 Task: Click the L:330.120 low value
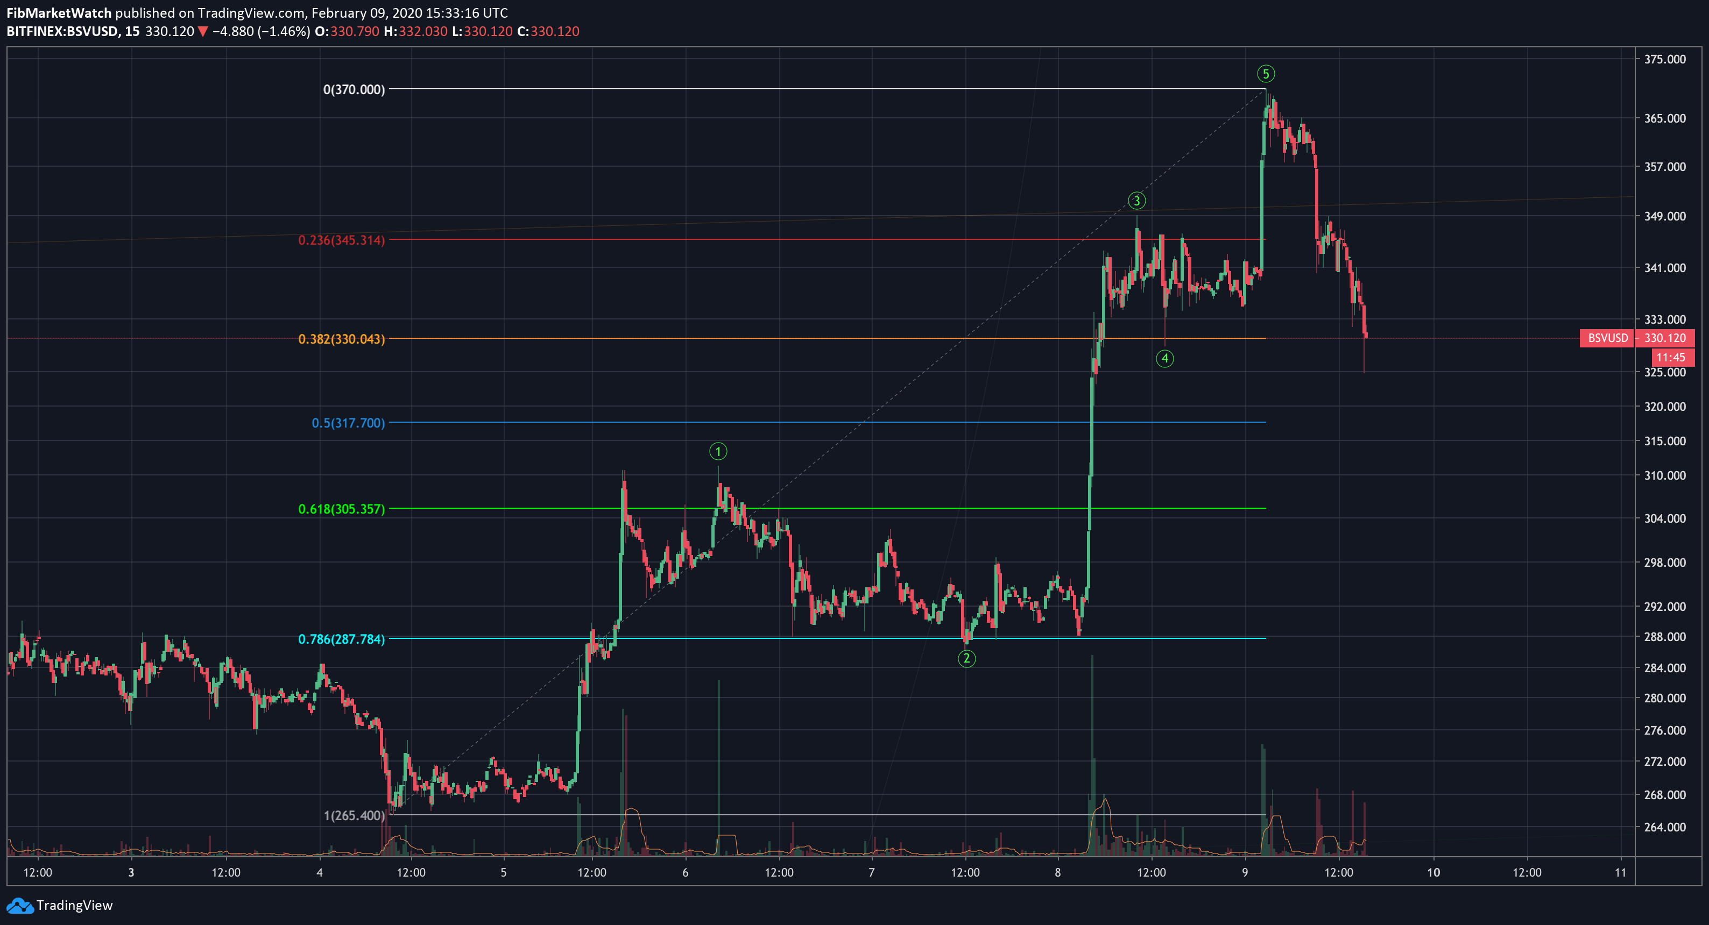tap(482, 31)
